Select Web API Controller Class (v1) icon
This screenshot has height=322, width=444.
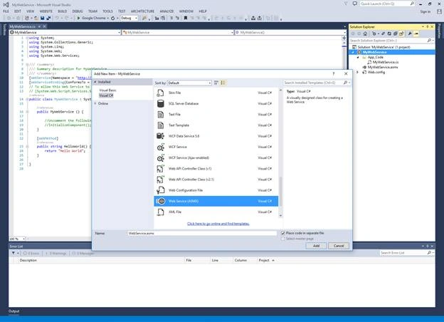coord(161,168)
